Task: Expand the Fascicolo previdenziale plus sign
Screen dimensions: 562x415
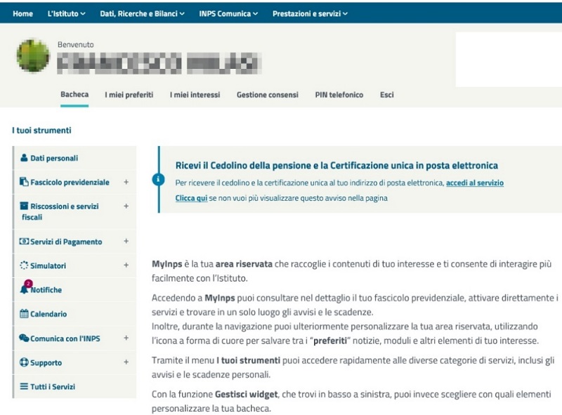Action: tap(126, 182)
